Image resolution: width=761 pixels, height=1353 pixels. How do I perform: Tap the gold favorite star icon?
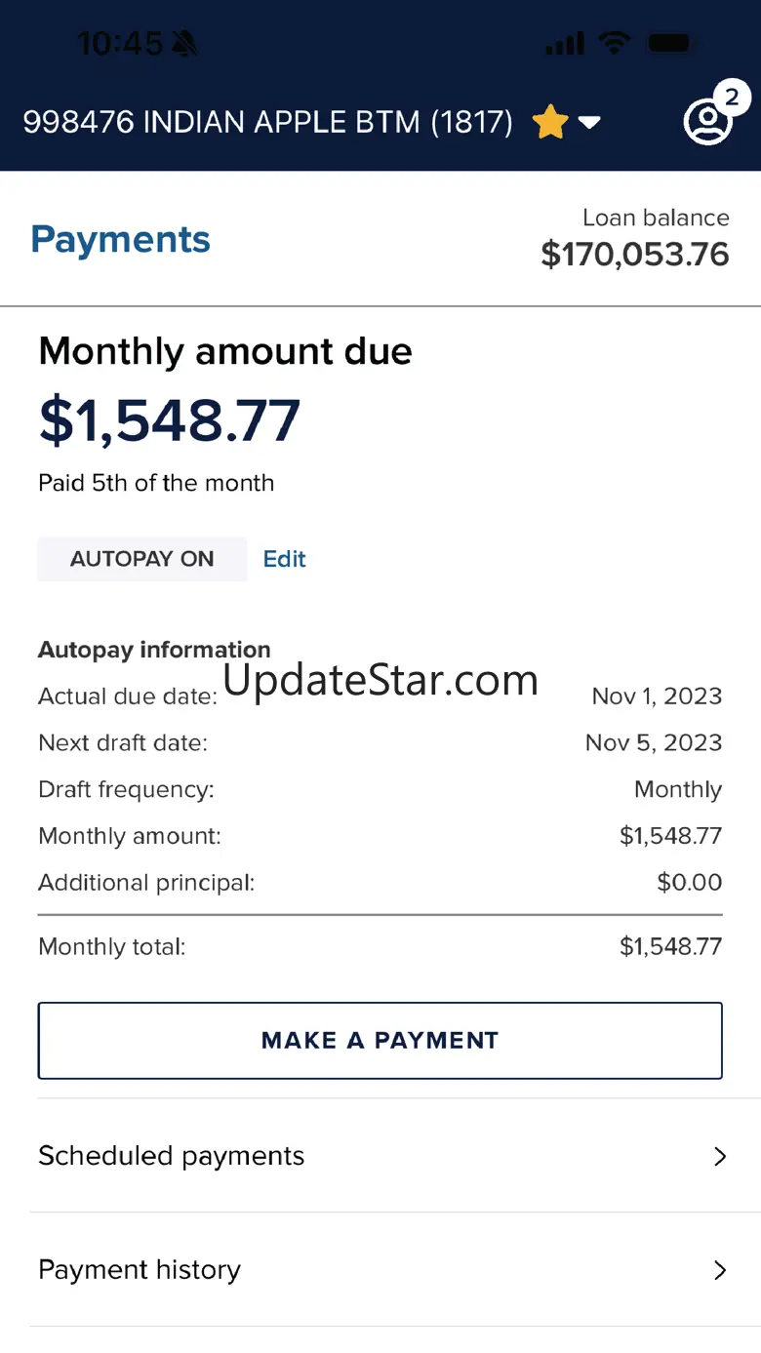[x=550, y=123]
